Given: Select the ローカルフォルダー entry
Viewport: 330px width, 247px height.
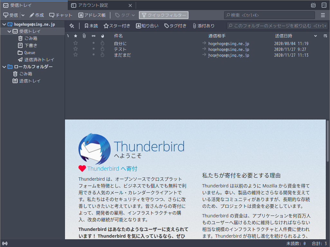Looking at the screenshot, I should coord(33,67).
